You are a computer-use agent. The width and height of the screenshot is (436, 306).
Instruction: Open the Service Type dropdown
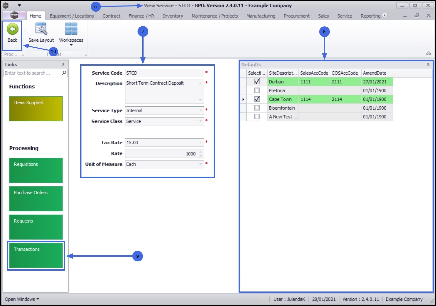point(201,110)
